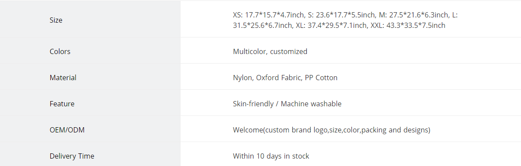Click the Size row label
This screenshot has height=166, width=521.
pyautogui.click(x=56, y=20)
